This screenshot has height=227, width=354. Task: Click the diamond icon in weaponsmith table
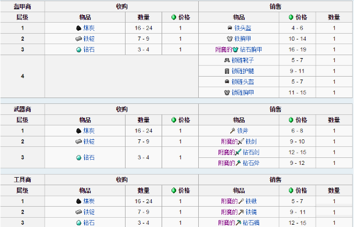coord(79,157)
